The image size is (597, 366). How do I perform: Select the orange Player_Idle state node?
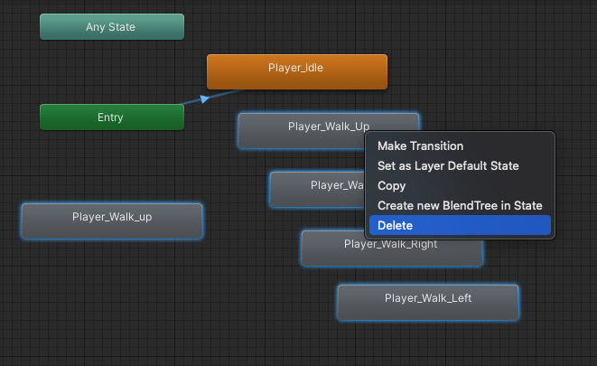[x=296, y=71]
